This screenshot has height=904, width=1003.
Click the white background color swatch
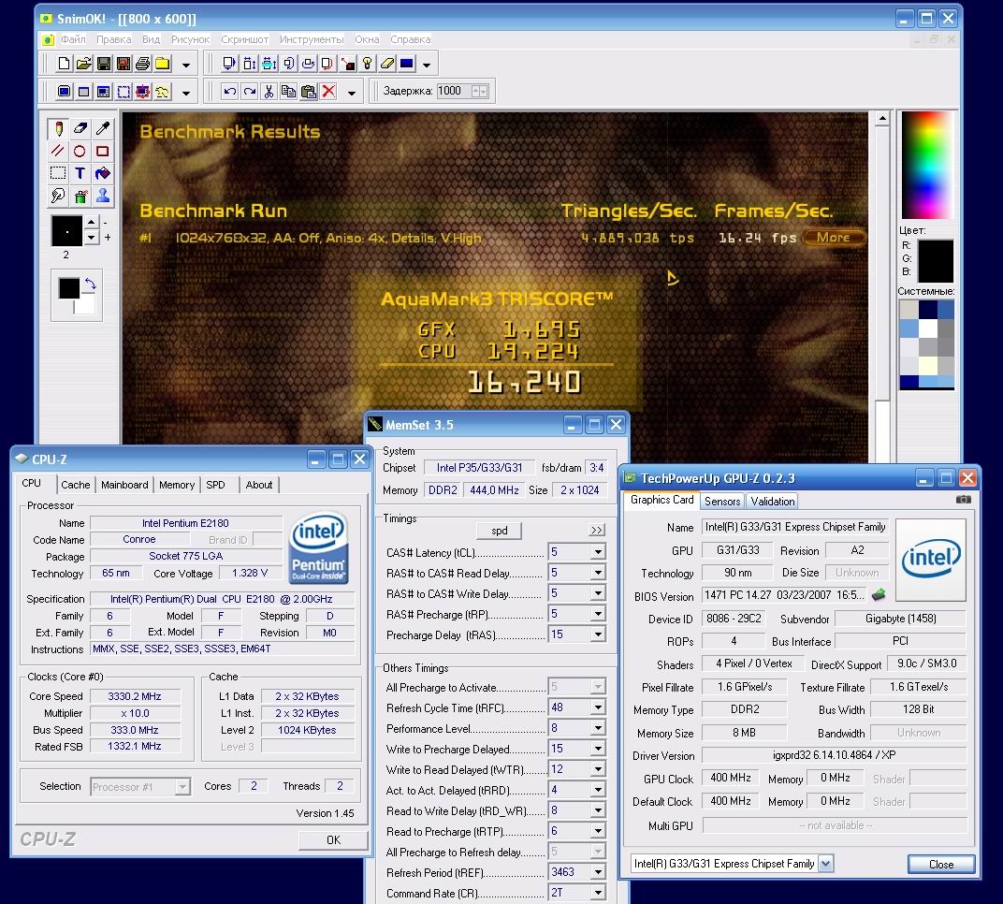pyautogui.click(x=85, y=306)
